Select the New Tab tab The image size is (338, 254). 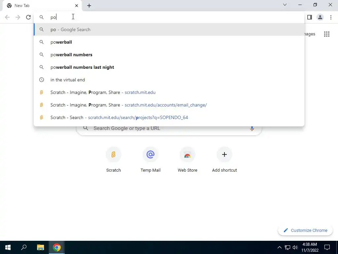coord(42,6)
